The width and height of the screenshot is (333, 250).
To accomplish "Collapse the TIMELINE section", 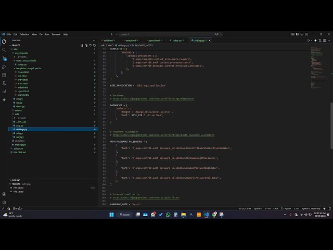I will tap(16, 184).
